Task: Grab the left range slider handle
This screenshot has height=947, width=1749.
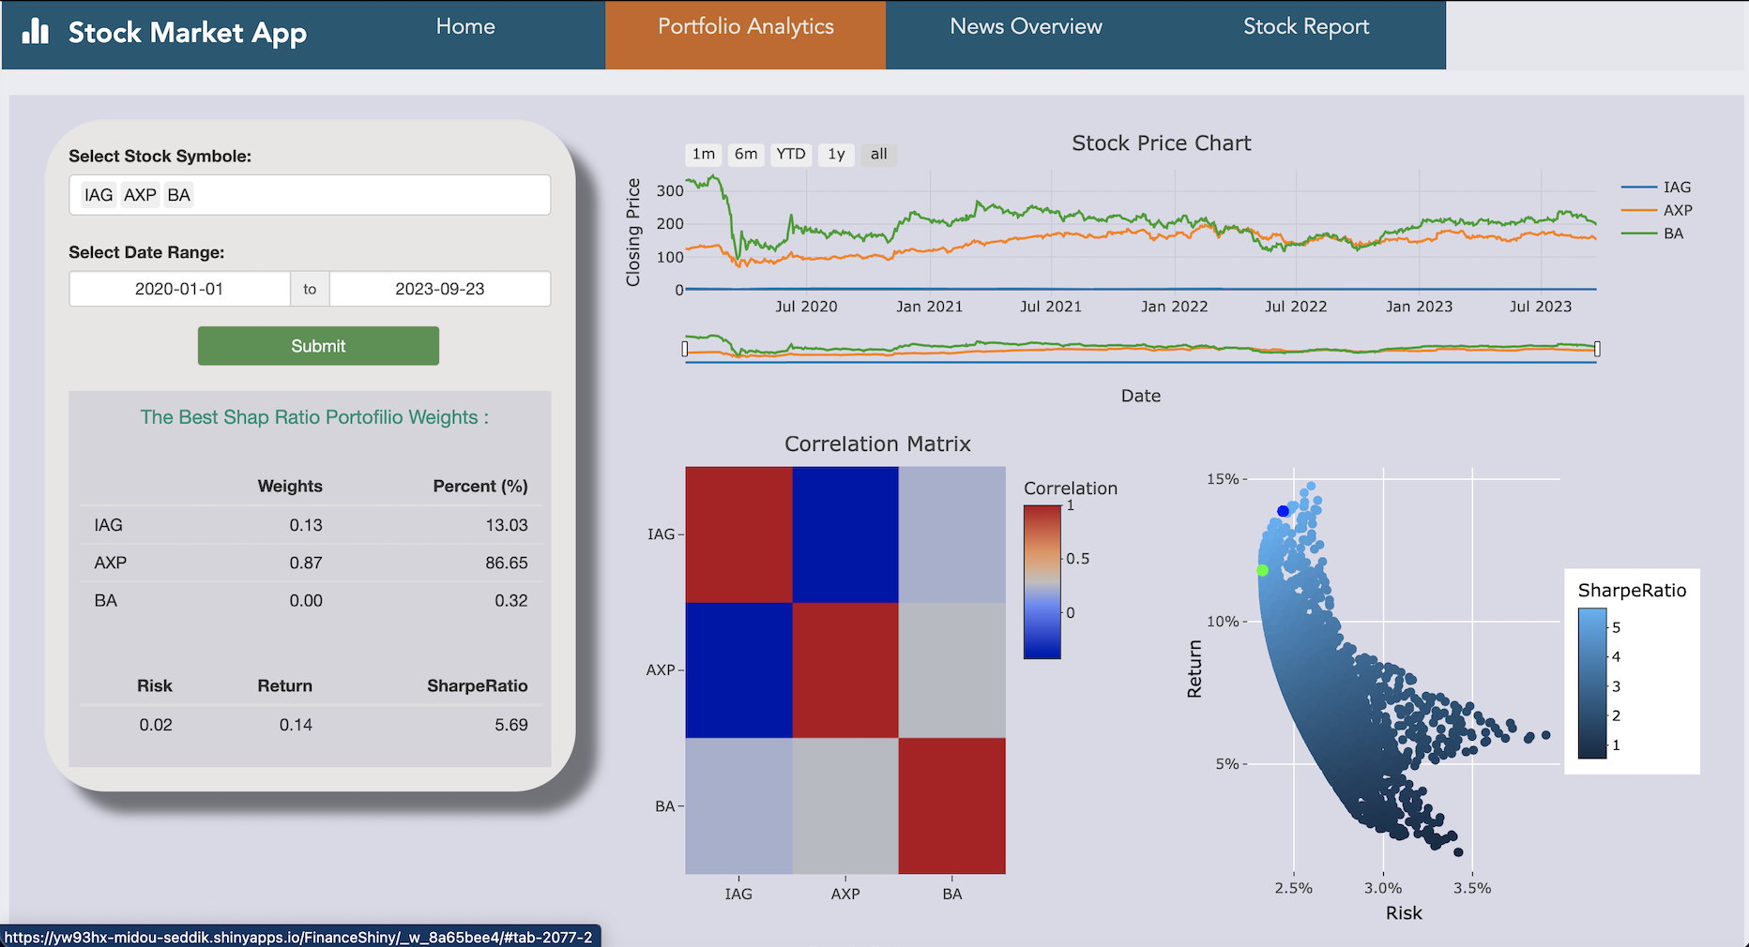Action: pyautogui.click(x=685, y=349)
